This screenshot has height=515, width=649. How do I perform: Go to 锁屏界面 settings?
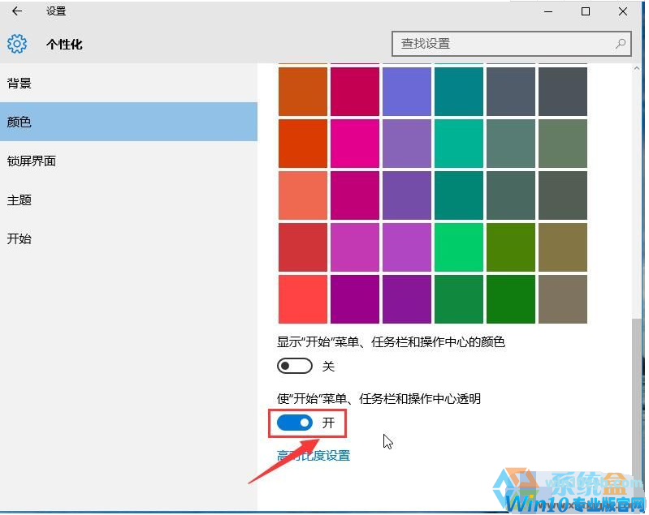tap(31, 161)
